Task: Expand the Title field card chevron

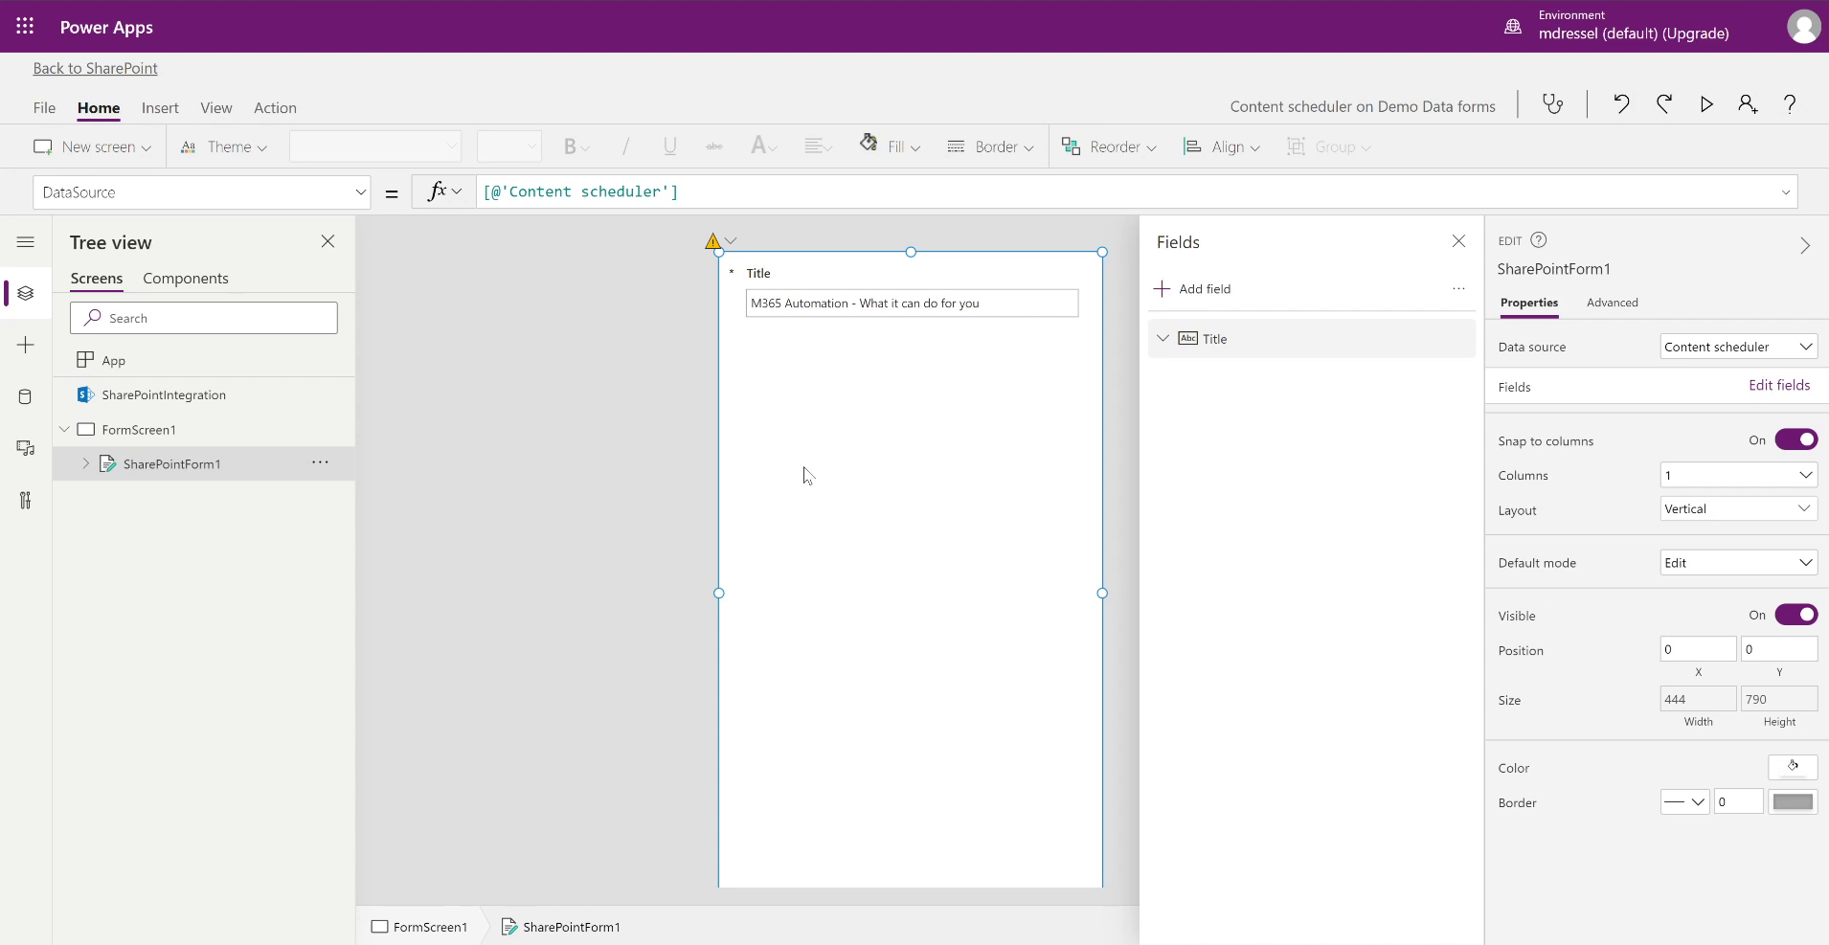Action: coord(1163,338)
